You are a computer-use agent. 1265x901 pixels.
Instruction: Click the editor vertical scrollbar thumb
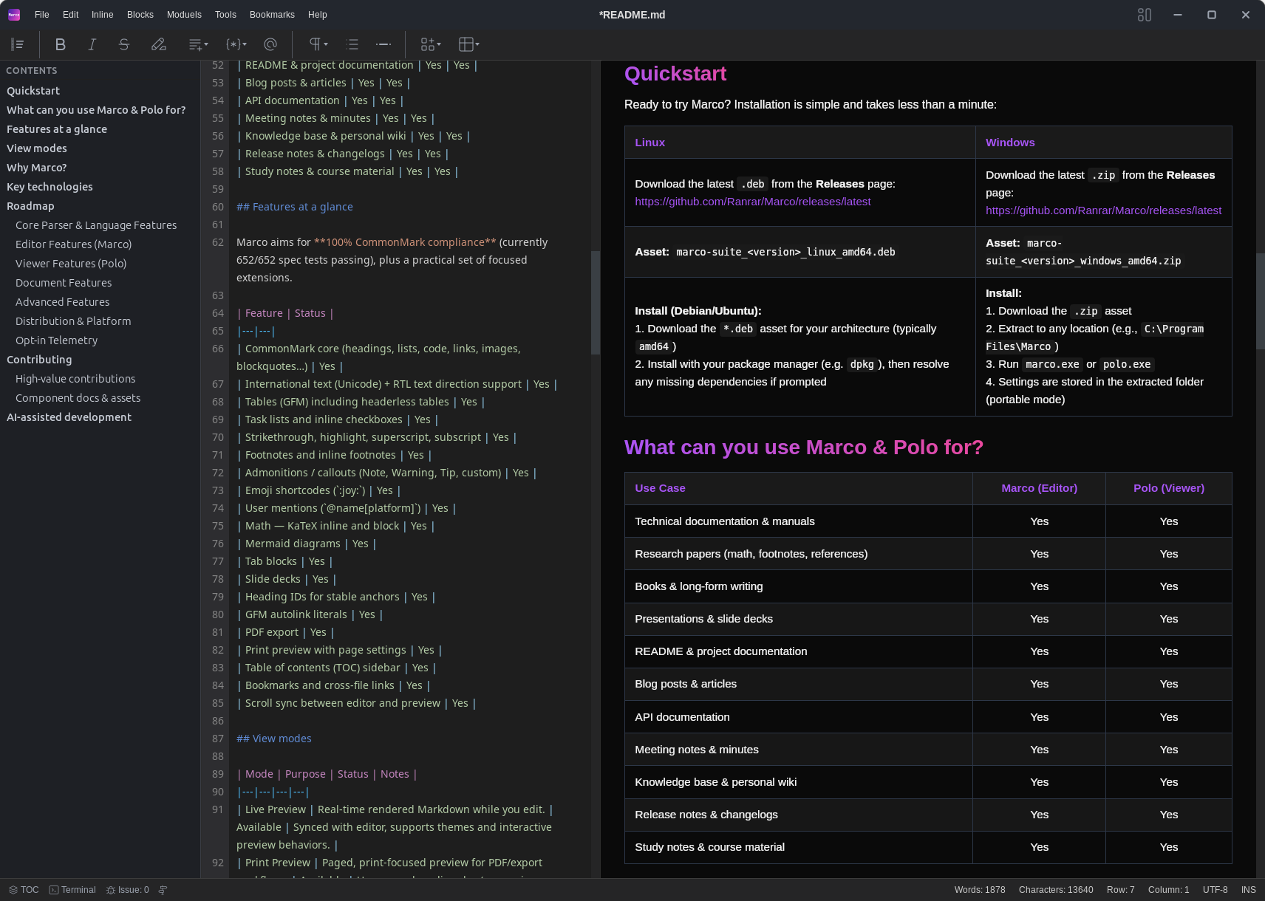coord(595,303)
